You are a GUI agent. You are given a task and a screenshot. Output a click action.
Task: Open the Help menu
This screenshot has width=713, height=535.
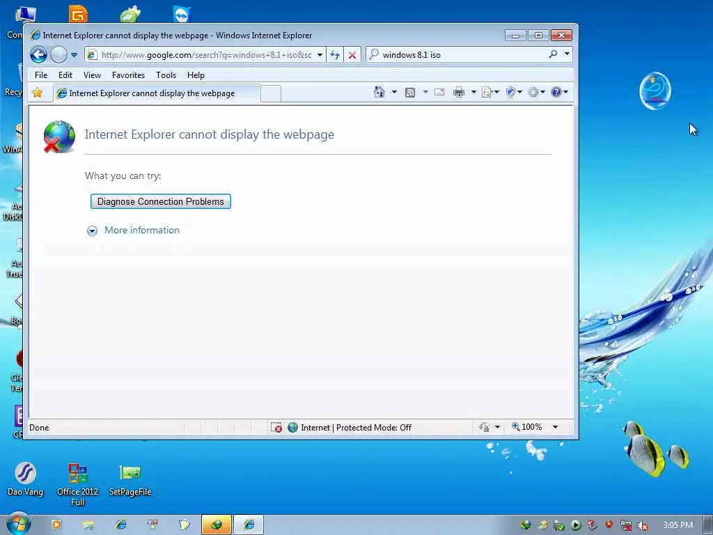click(x=196, y=75)
